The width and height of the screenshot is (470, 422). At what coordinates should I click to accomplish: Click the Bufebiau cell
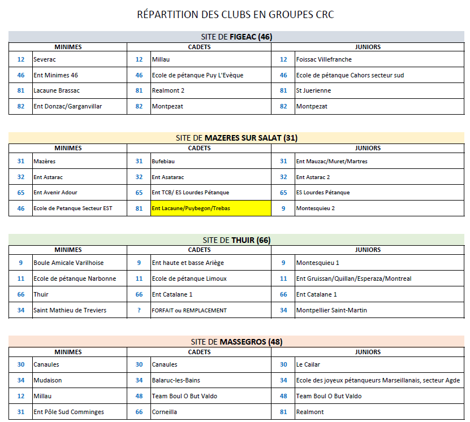click(211, 161)
